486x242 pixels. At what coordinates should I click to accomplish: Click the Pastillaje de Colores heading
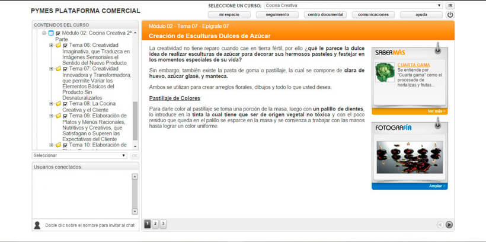click(174, 98)
